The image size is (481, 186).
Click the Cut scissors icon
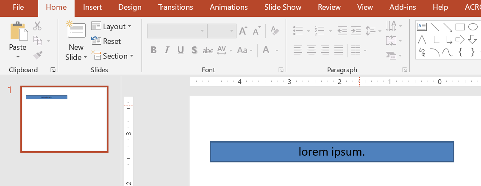click(x=37, y=26)
